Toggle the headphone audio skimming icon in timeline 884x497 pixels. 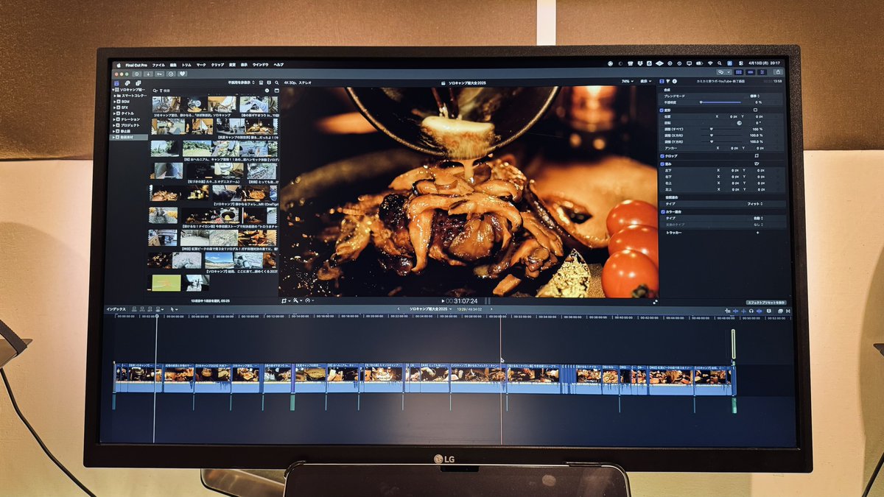click(x=751, y=311)
